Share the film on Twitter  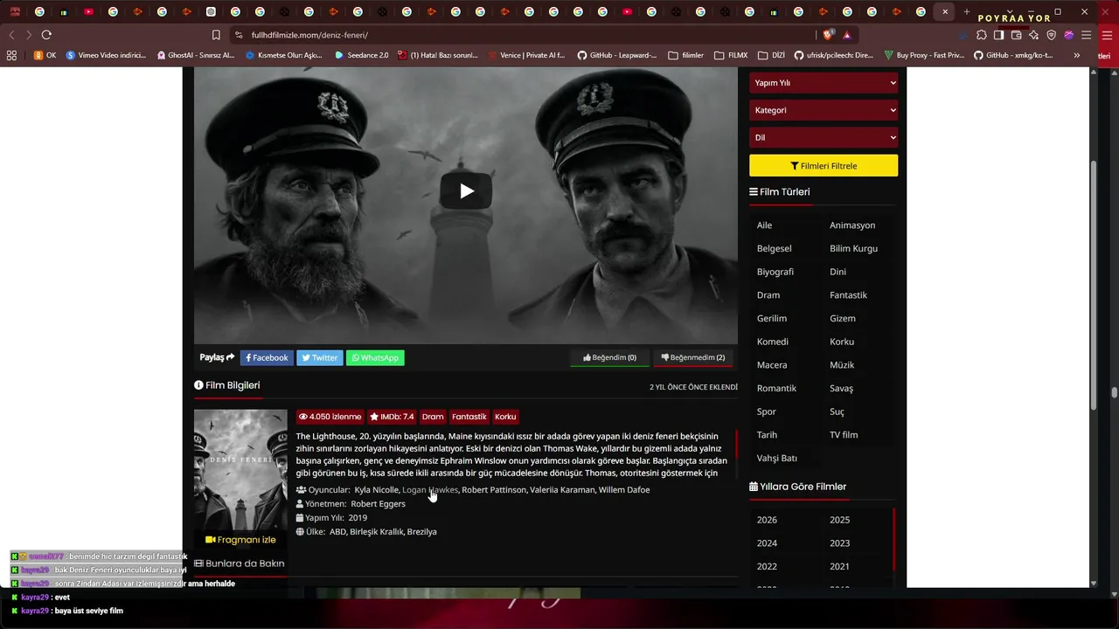pos(320,357)
